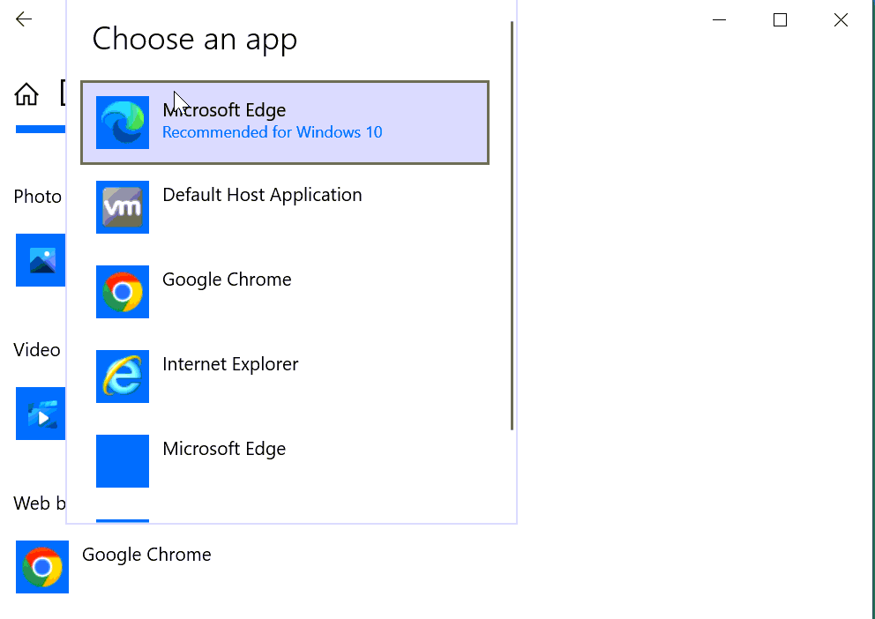
Task: Click the VMware Default Host Application icon
Action: pyautogui.click(x=123, y=207)
